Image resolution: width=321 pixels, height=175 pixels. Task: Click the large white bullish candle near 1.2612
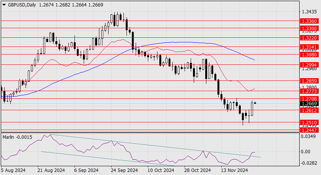point(252,109)
